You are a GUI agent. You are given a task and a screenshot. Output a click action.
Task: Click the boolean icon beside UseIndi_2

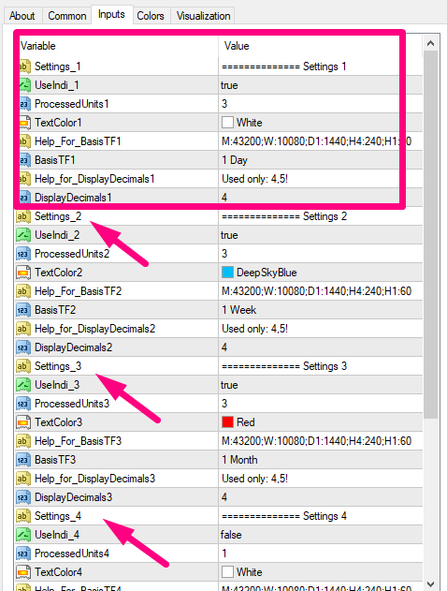23,235
